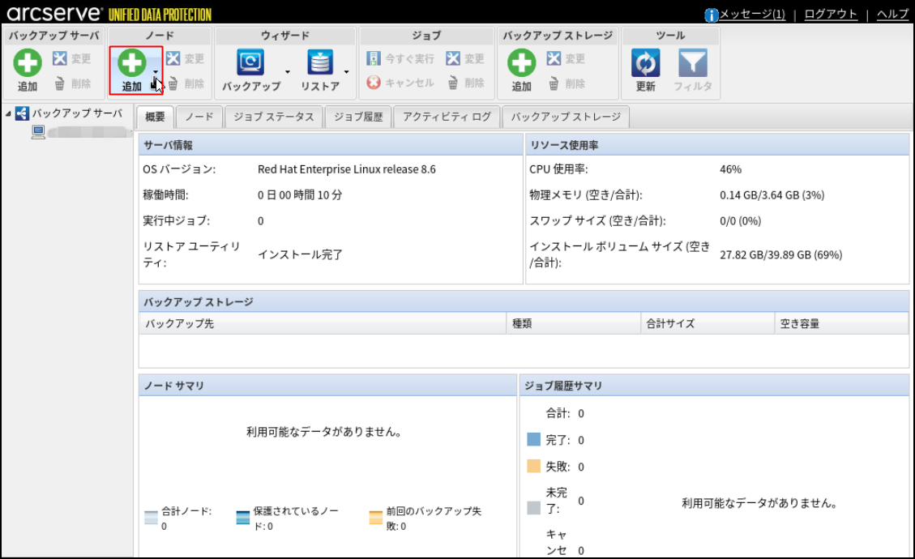Open the Restore wizard icon
Screen dimensions: 915x559
tap(320, 63)
